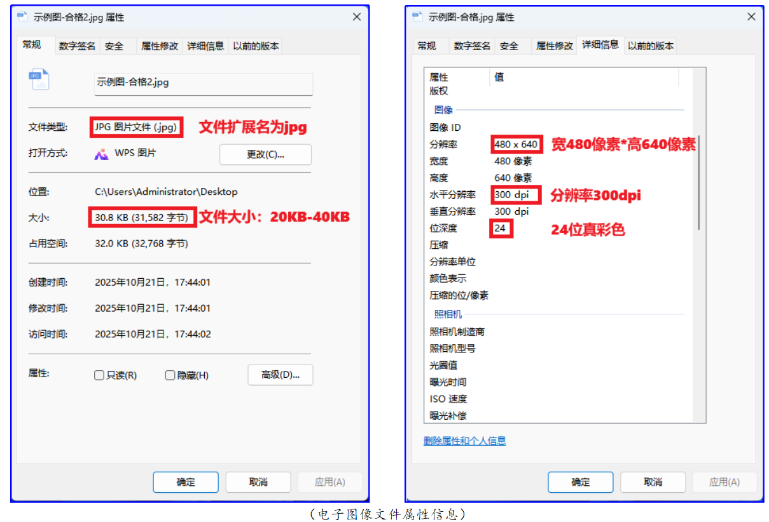Click 取消 in the right dialog
This screenshot has width=769, height=522.
pos(653,482)
